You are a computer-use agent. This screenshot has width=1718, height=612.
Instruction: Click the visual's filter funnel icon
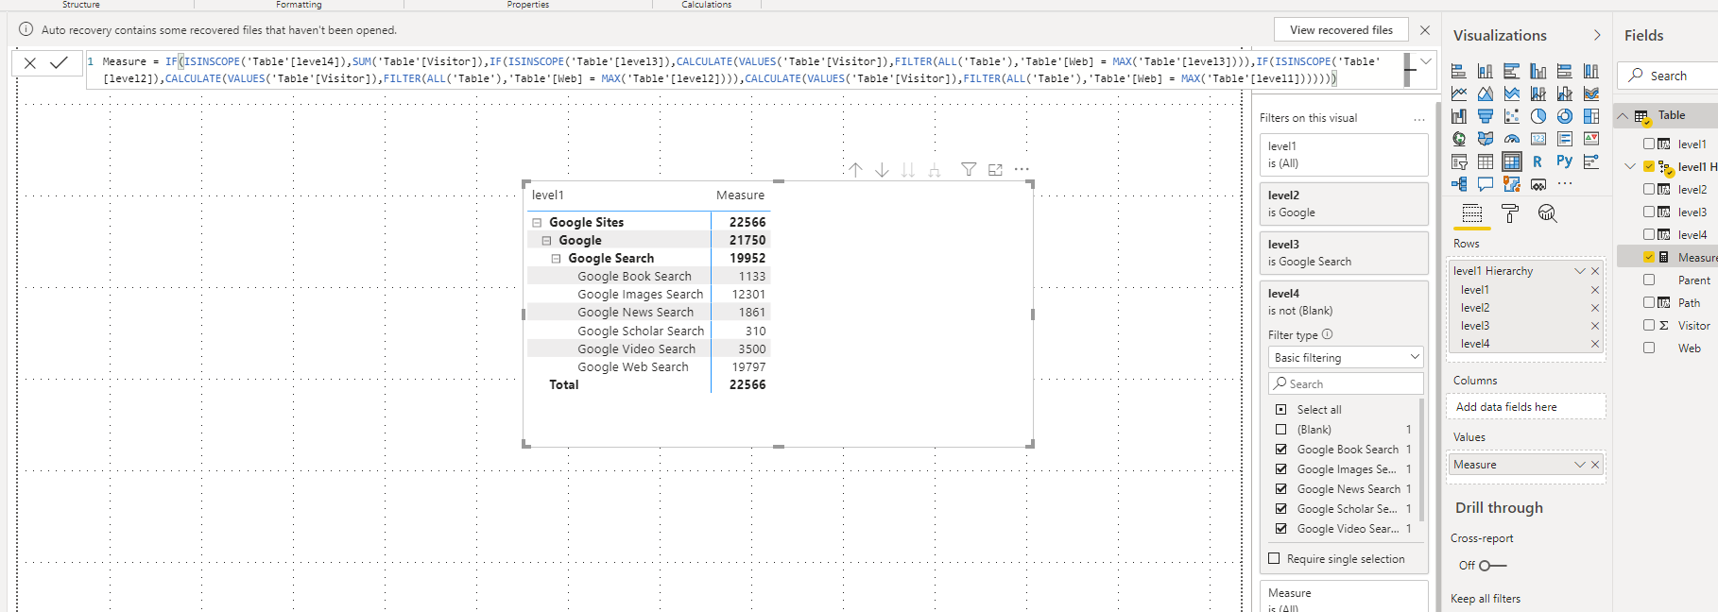pos(969,170)
